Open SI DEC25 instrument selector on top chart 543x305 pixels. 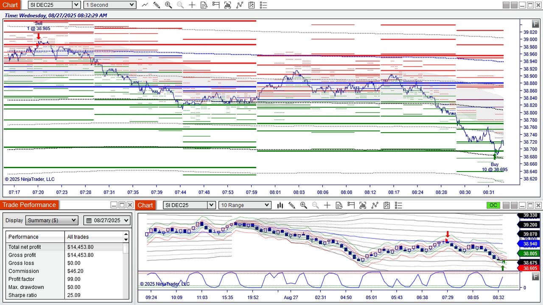[54, 5]
